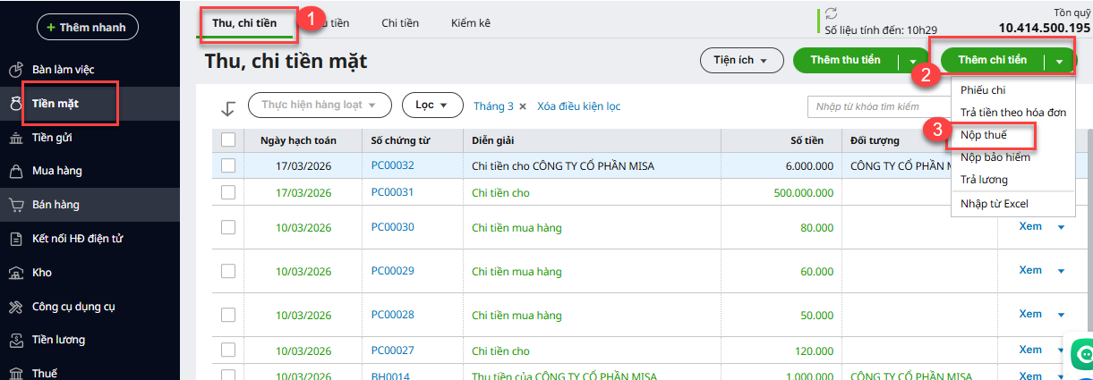Click the Bàn làm việc sidebar icon
The height and width of the screenshot is (380, 1093).
(16, 70)
